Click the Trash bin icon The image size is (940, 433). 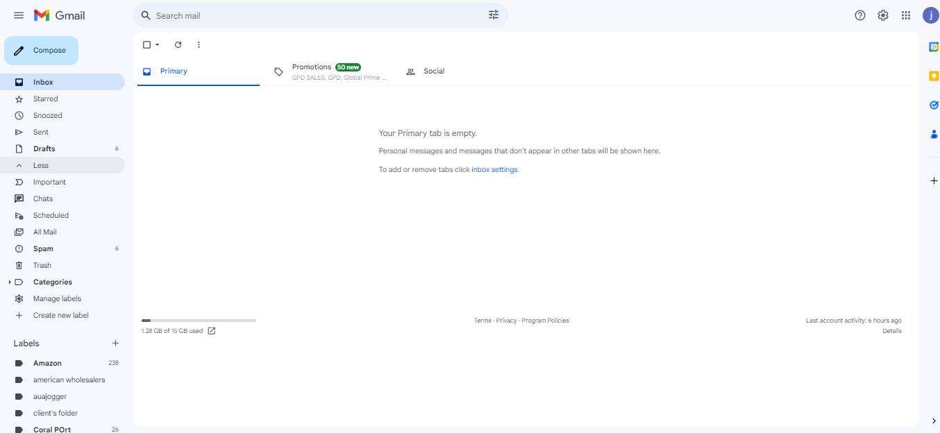pyautogui.click(x=19, y=266)
